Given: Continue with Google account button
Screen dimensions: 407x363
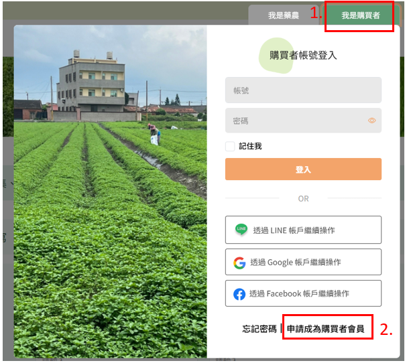Looking at the screenshot, I should (x=303, y=262).
